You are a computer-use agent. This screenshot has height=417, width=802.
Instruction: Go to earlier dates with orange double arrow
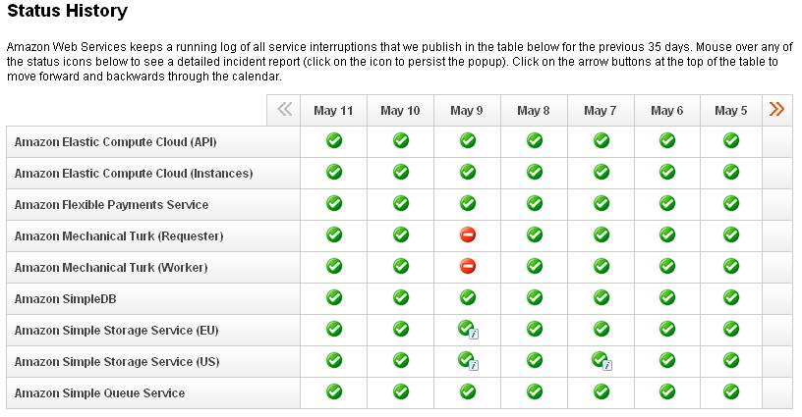(x=776, y=109)
